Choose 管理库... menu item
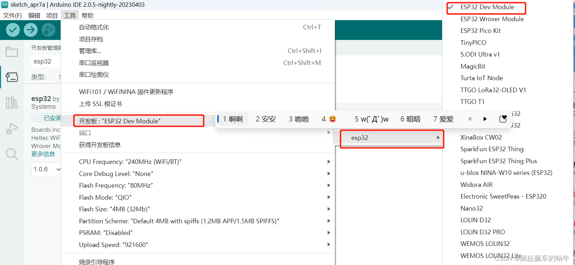This screenshot has width=575, height=265. (198, 51)
